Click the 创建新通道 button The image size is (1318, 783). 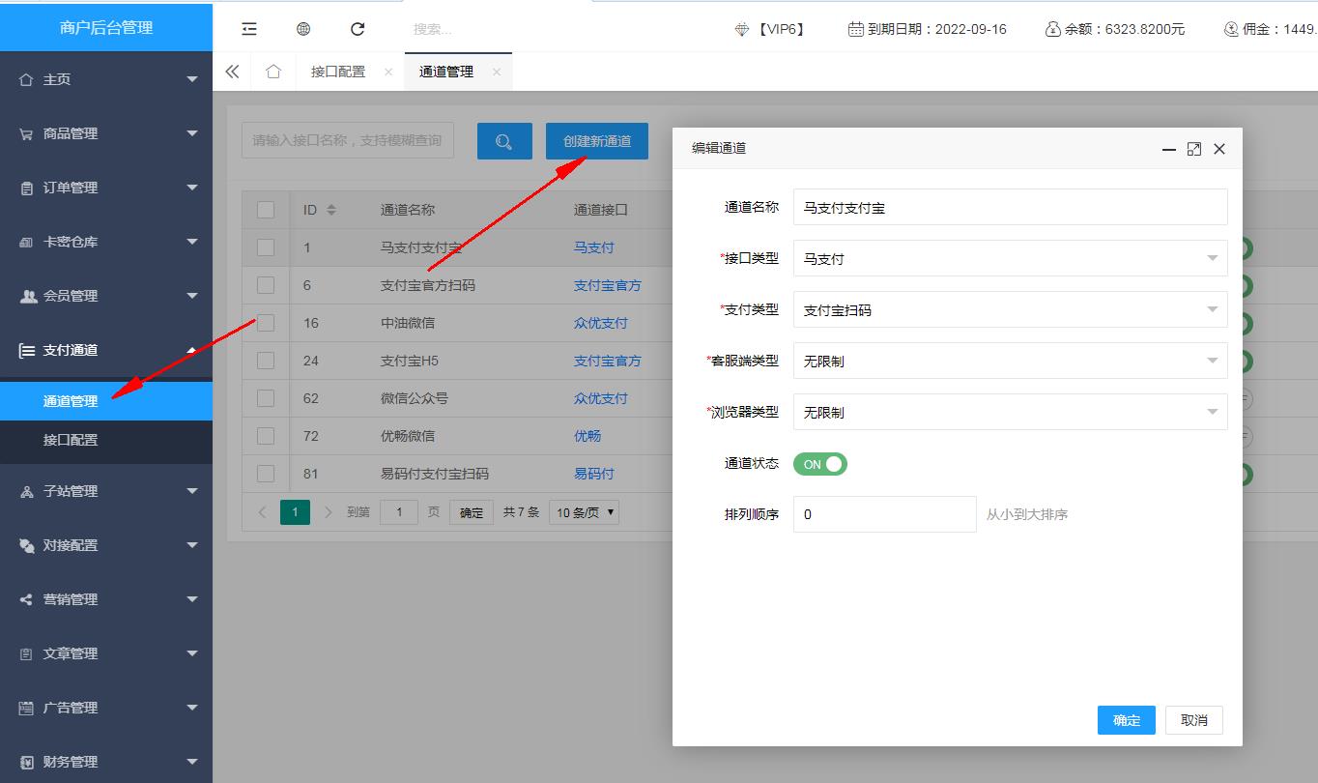coord(597,141)
